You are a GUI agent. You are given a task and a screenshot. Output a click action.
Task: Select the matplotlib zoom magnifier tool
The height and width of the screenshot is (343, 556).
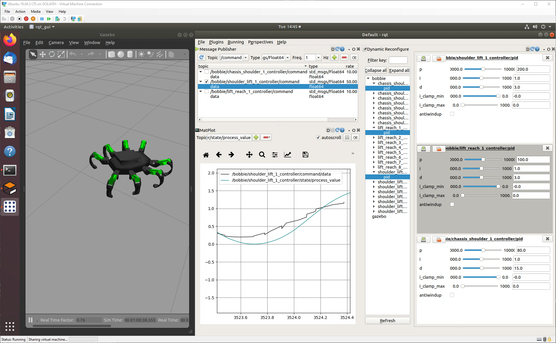262,155
